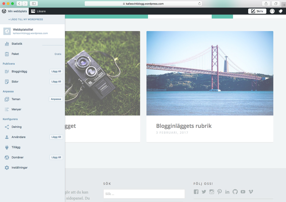This screenshot has width=286, height=202.
Task: Click Lägg till next to Blogginlägg
Action: (x=56, y=71)
